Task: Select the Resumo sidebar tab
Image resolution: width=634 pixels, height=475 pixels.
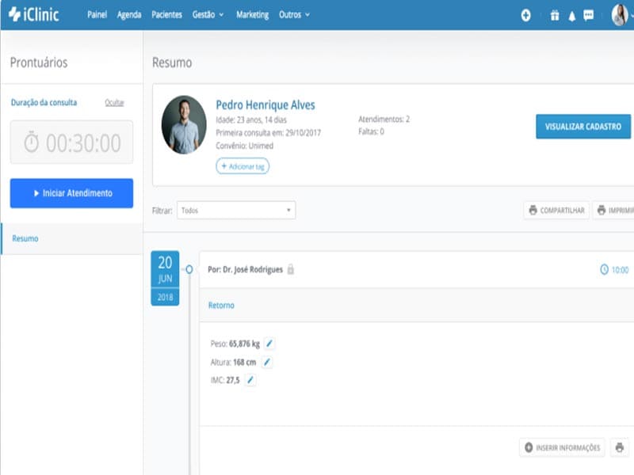Action: (x=71, y=239)
